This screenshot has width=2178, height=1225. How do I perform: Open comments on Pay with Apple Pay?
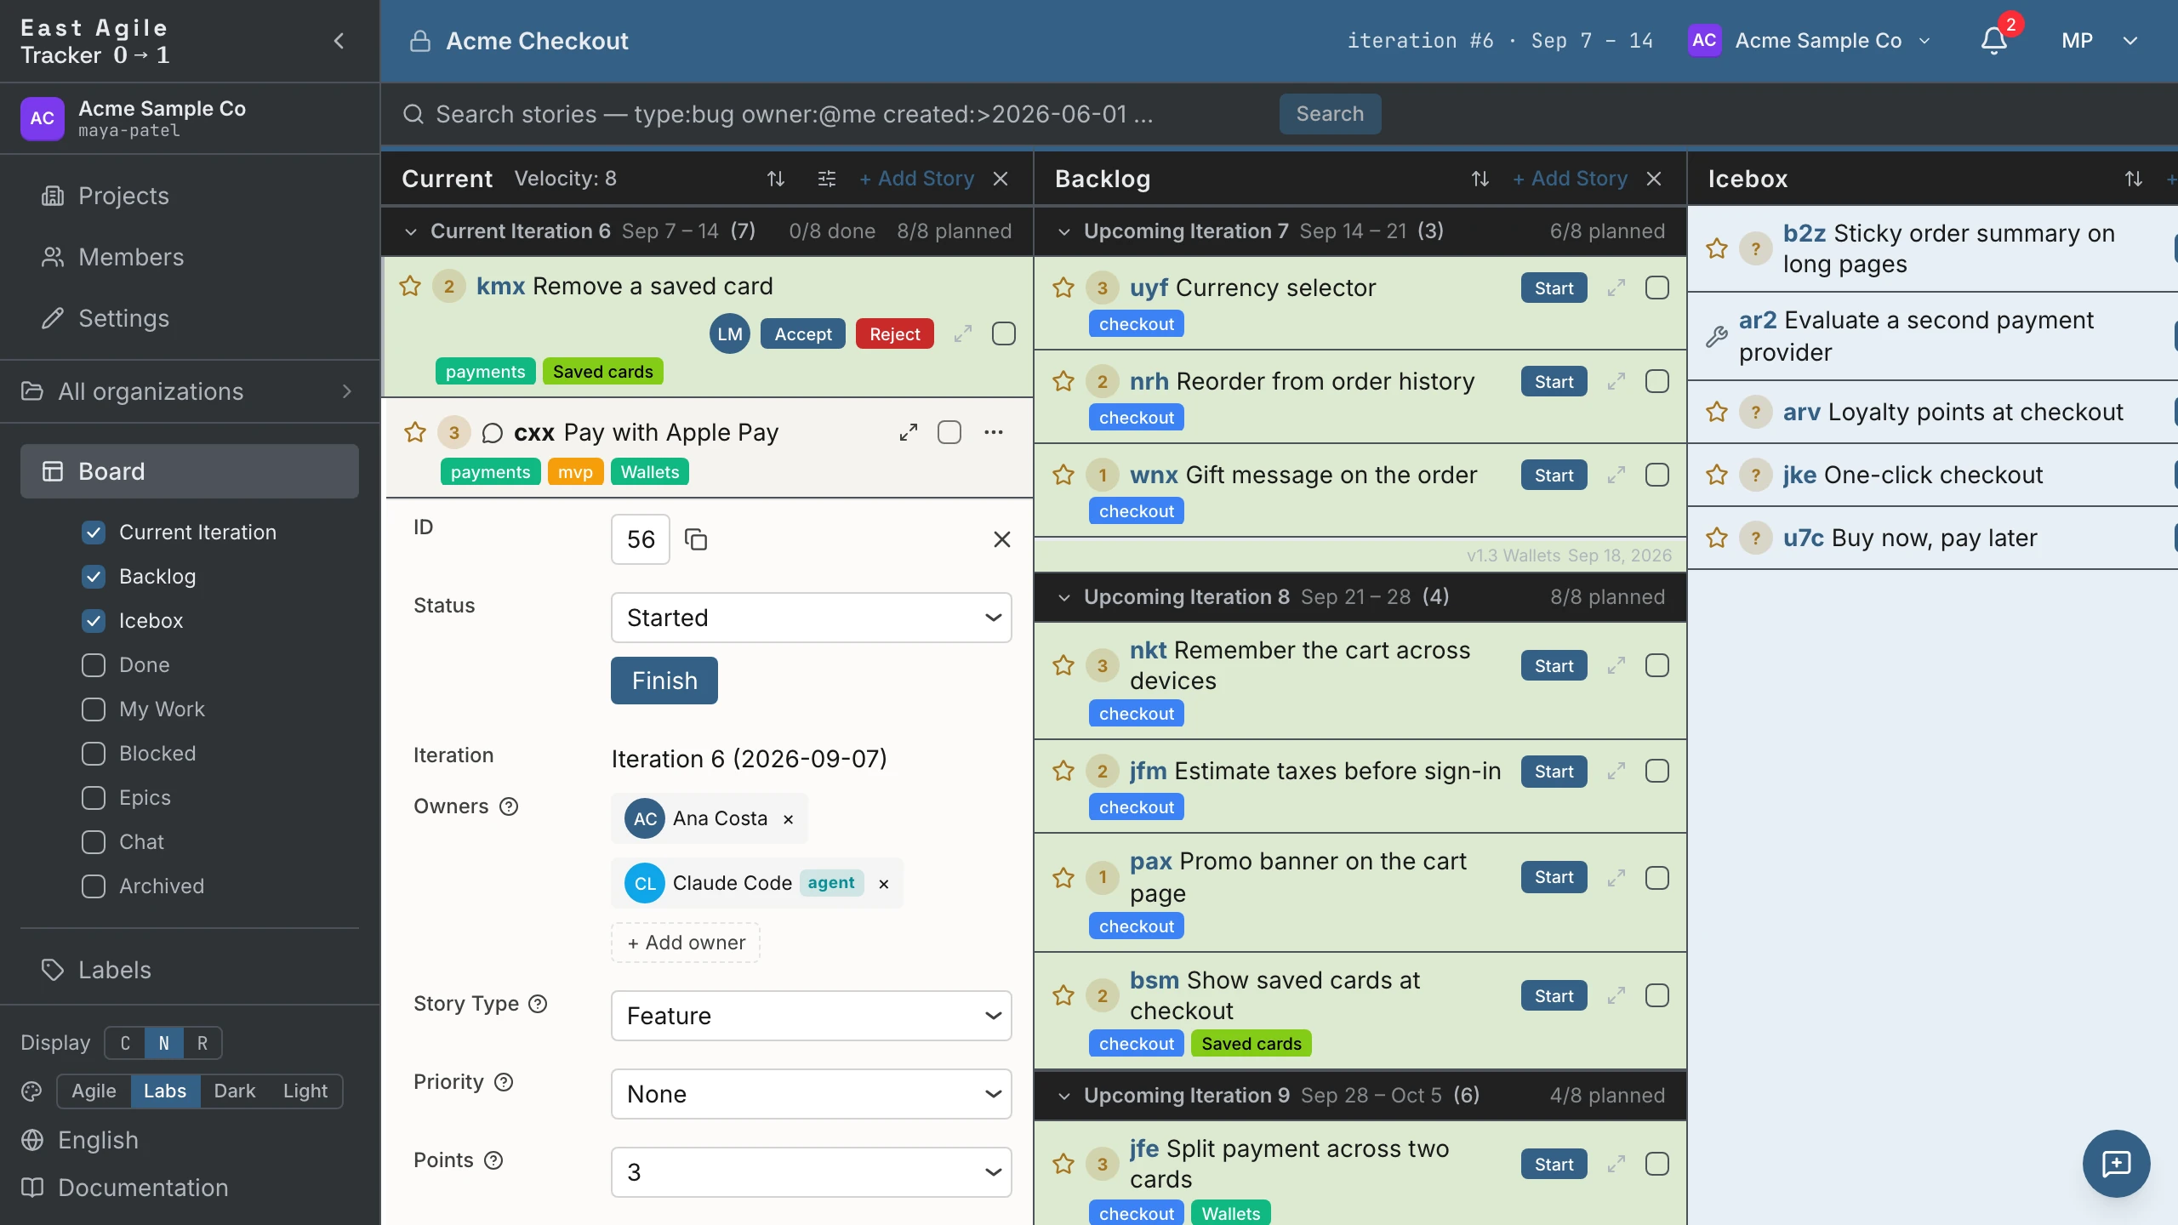coord(492,433)
